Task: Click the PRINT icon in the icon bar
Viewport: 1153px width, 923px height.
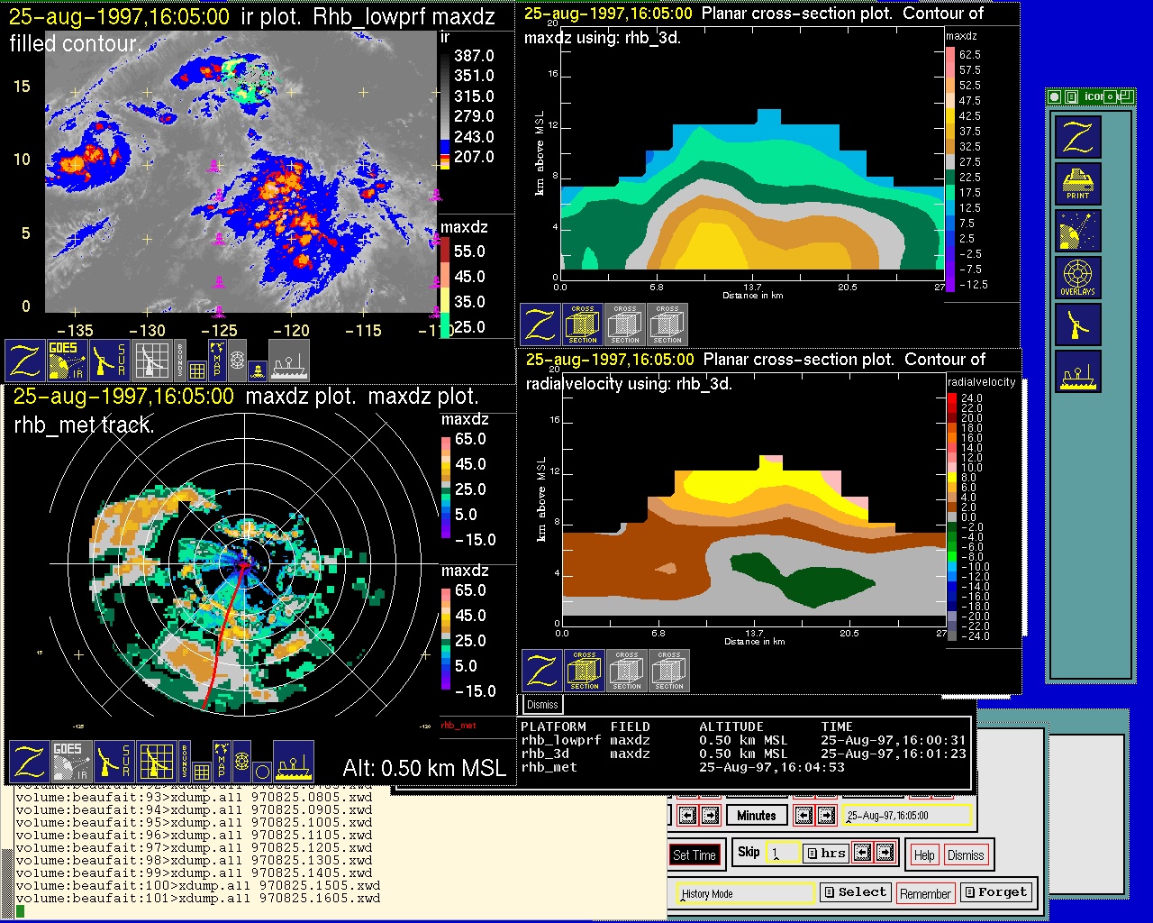Action: click(x=1077, y=184)
